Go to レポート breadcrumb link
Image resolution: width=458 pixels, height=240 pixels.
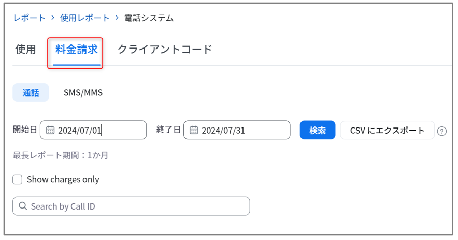[x=29, y=18]
